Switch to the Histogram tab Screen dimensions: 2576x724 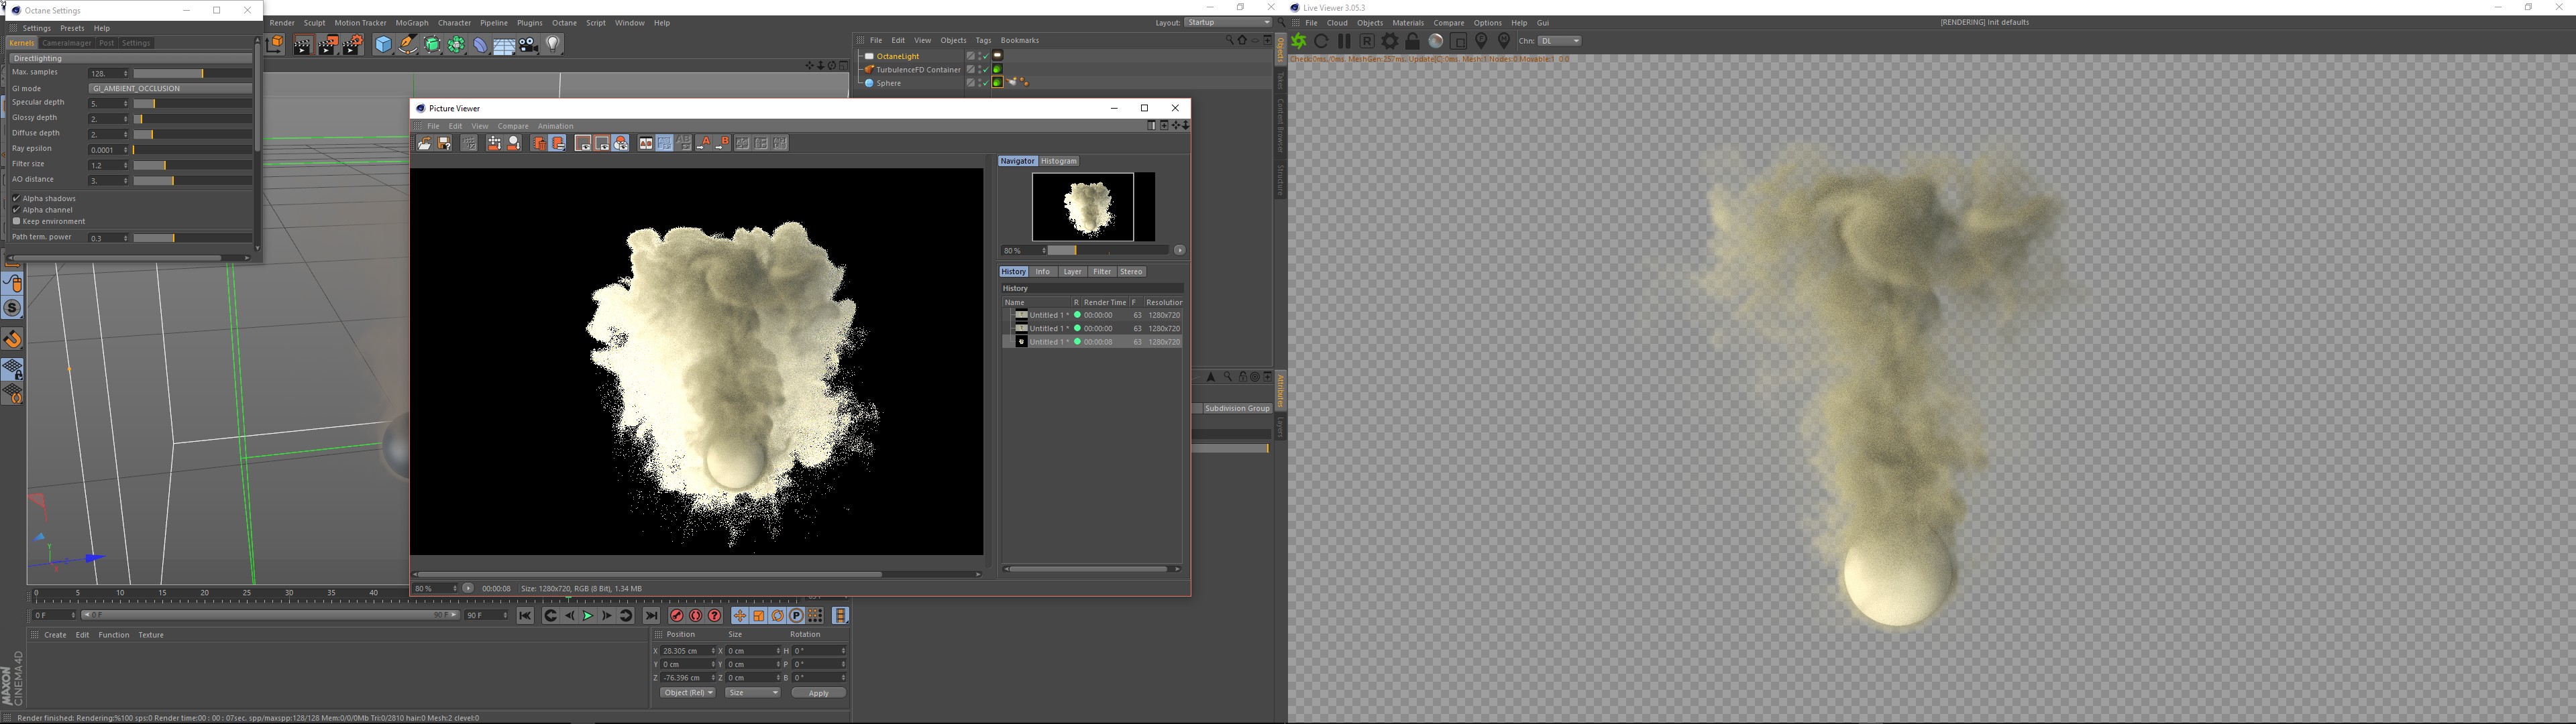coord(1058,161)
